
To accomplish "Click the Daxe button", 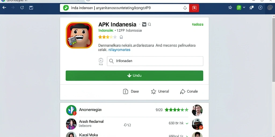I will point(131,92).
